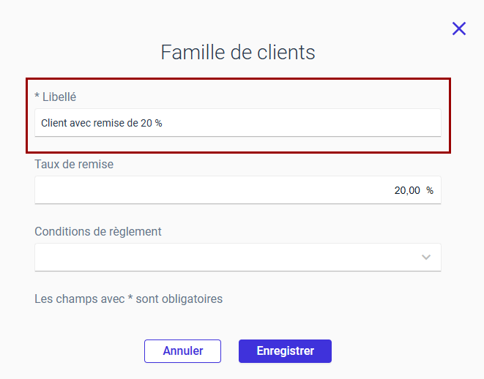Click the Libellé field label

click(x=59, y=97)
